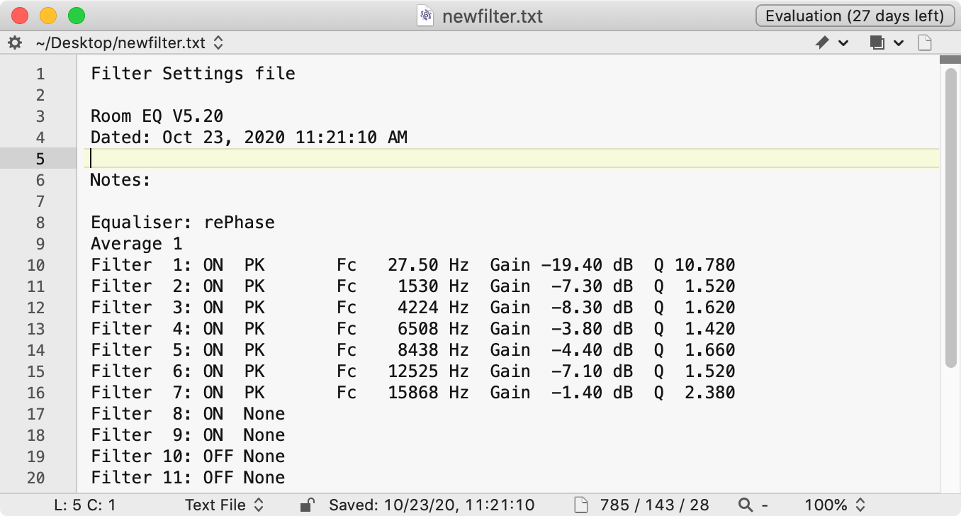Click the marker pen icon in toolbar
This screenshot has width=961, height=516.
click(x=822, y=43)
